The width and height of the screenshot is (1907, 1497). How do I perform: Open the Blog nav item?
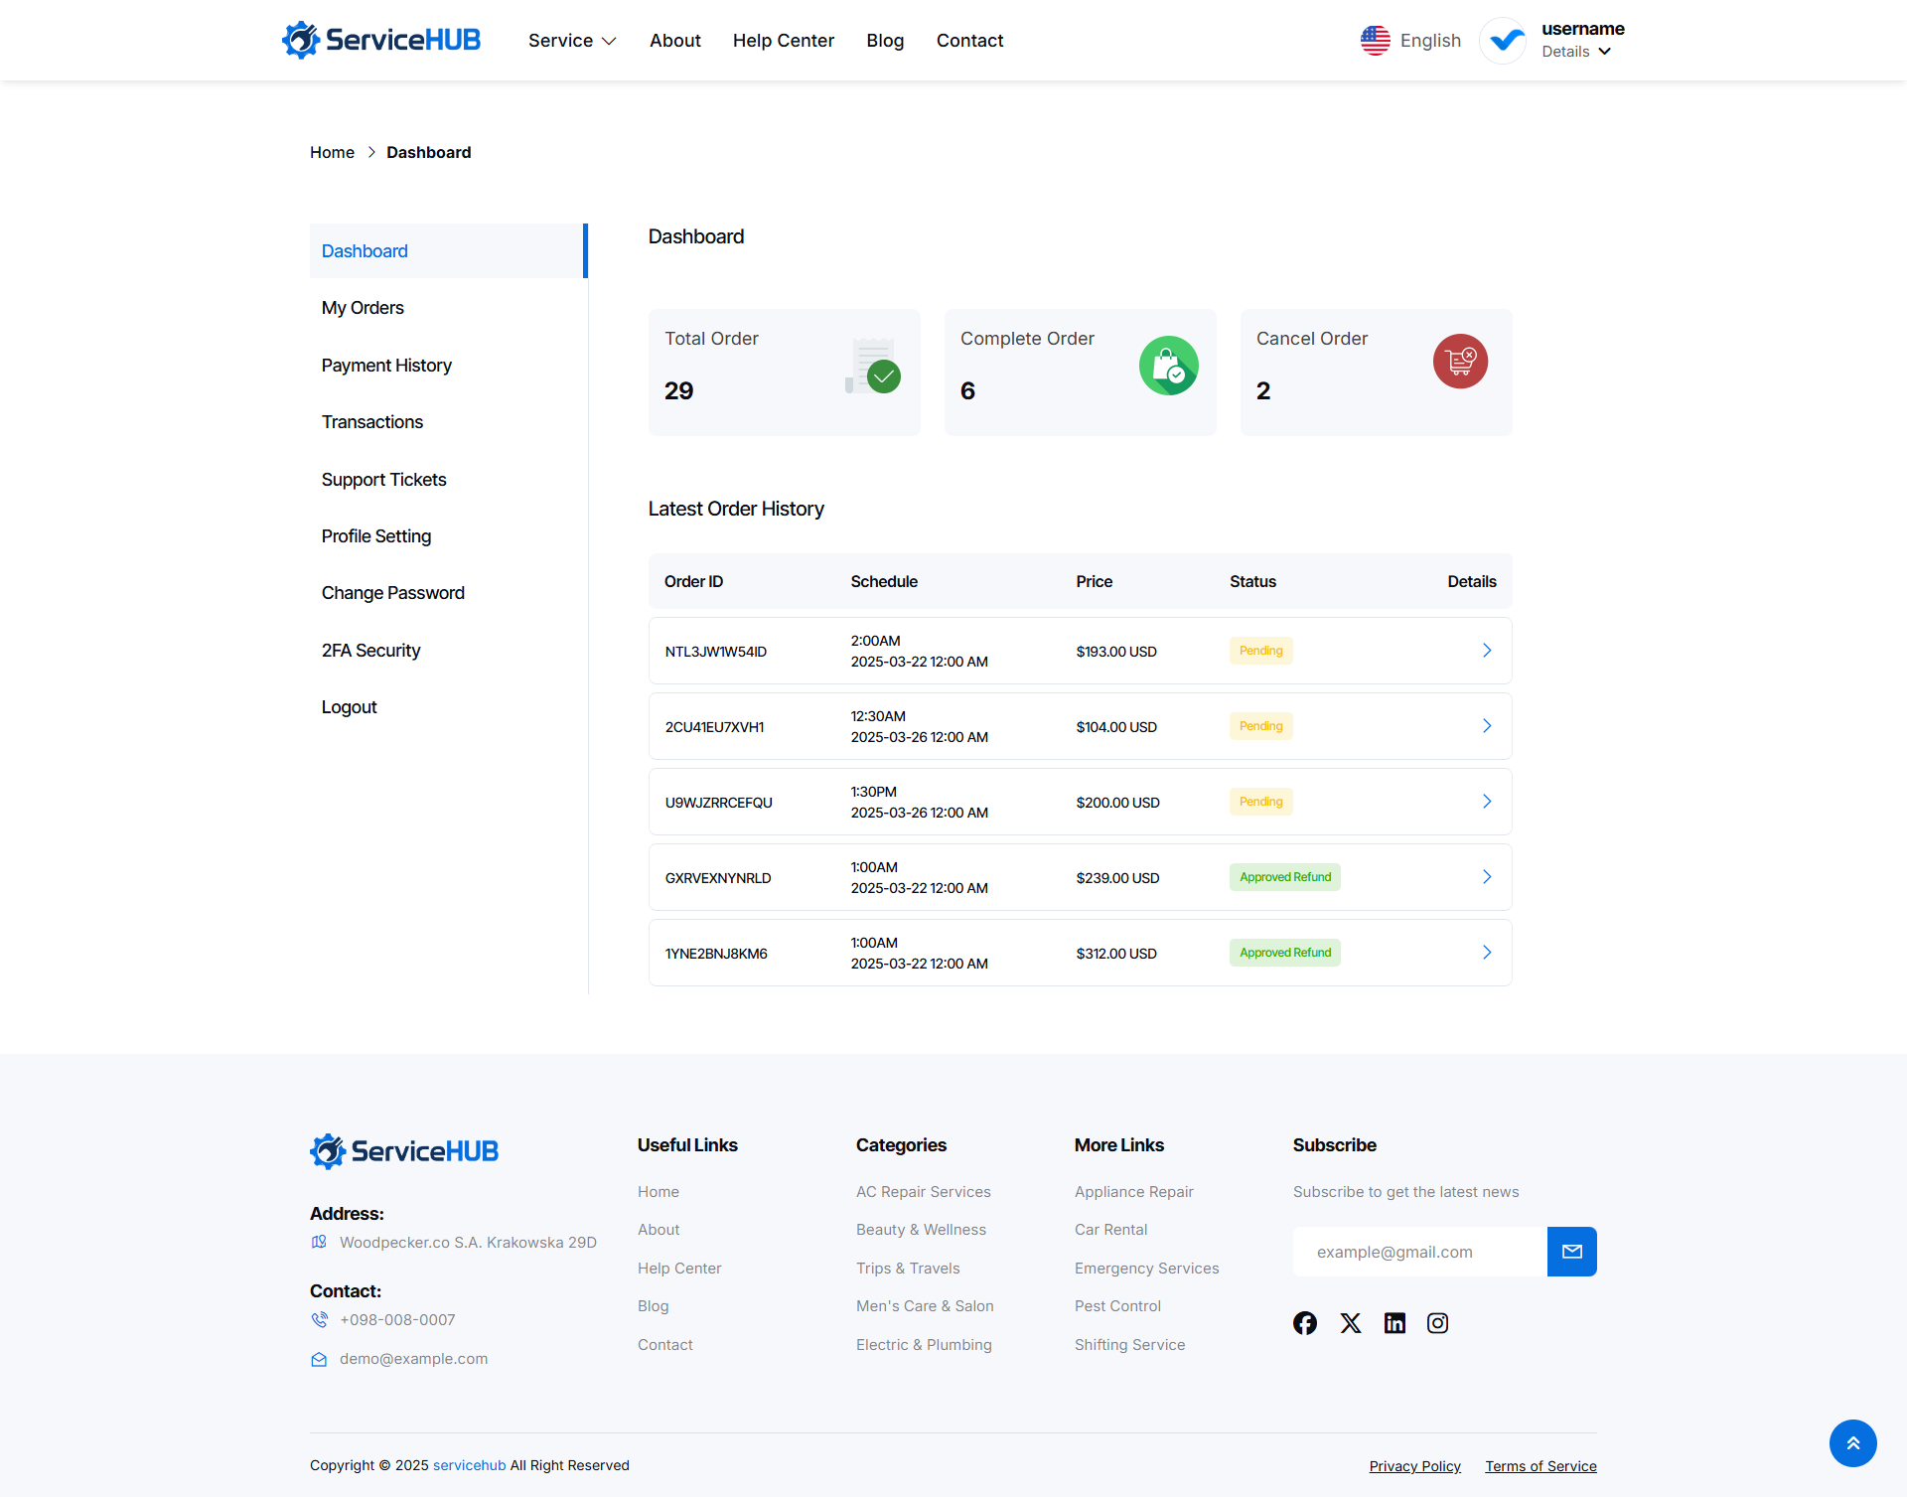[885, 41]
